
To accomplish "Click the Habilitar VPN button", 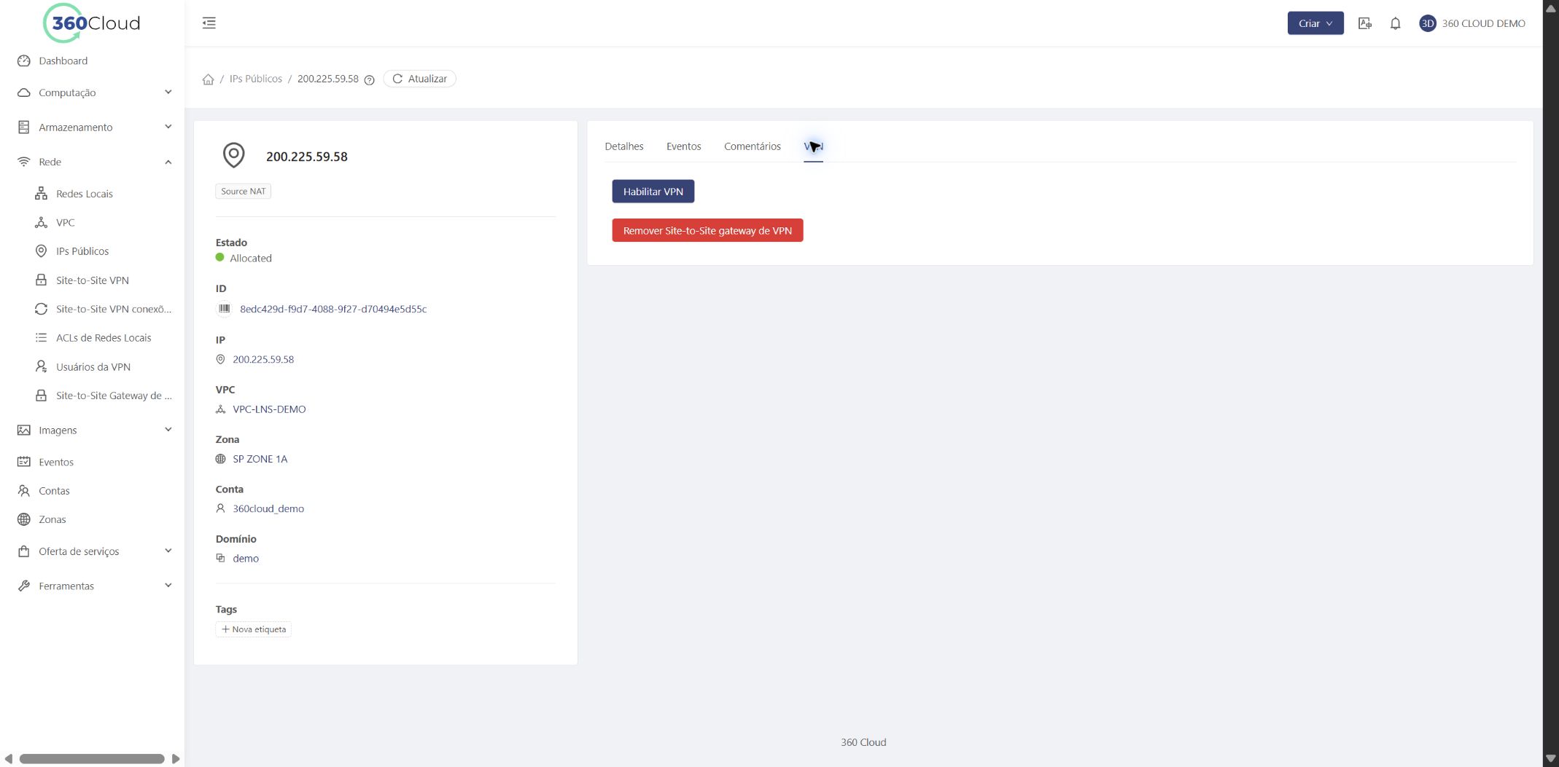I will (653, 192).
